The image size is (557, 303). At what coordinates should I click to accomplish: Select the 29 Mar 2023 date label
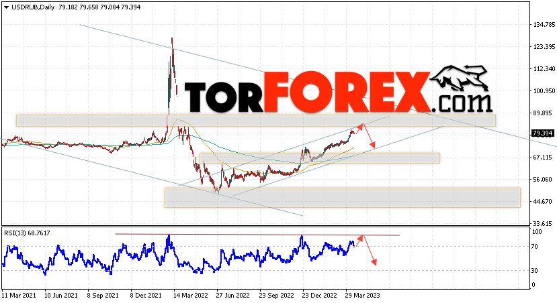coord(363,295)
